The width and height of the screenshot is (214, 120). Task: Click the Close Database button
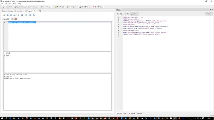pyautogui.click(x=98, y=7)
